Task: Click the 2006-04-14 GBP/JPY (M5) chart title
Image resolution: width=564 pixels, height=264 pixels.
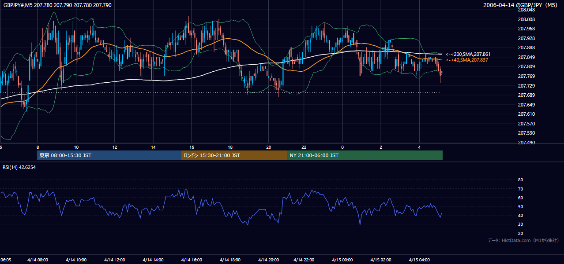Action: (x=521, y=5)
